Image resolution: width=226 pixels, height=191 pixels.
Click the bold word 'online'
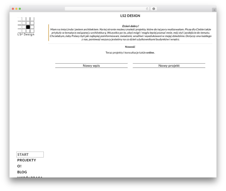pyautogui.click(x=150, y=53)
